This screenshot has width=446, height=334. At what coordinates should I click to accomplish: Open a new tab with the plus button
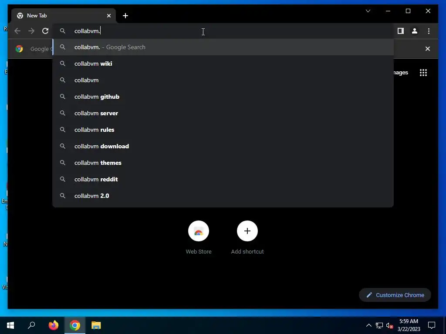(125, 16)
